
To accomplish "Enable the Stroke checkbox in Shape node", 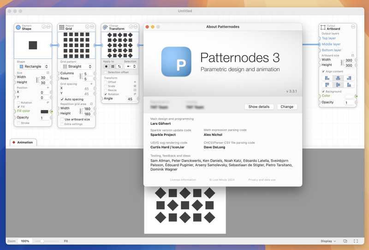I will 18,123.
